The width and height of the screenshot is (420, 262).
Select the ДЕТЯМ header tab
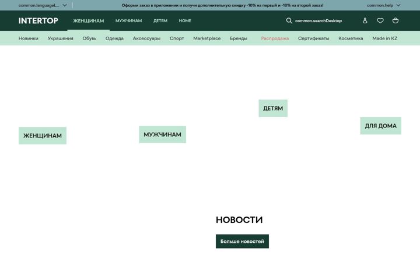160,20
